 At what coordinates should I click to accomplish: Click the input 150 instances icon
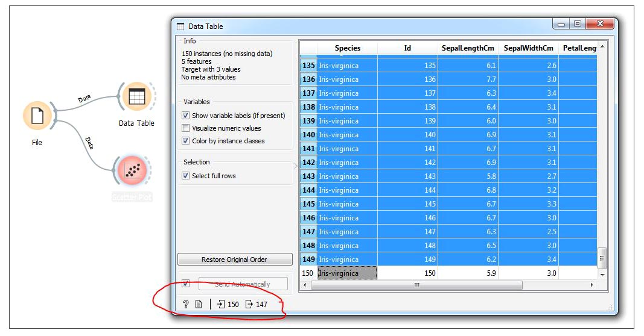click(x=221, y=304)
